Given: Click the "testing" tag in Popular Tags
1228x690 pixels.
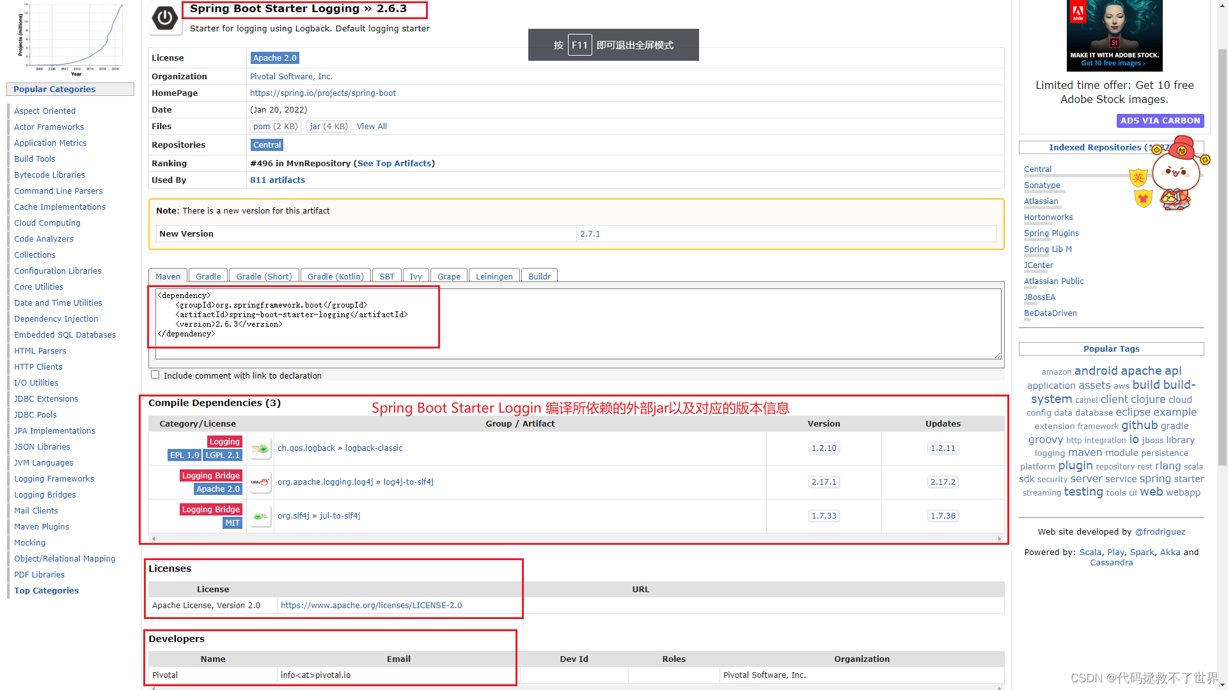Looking at the screenshot, I should [x=1083, y=492].
